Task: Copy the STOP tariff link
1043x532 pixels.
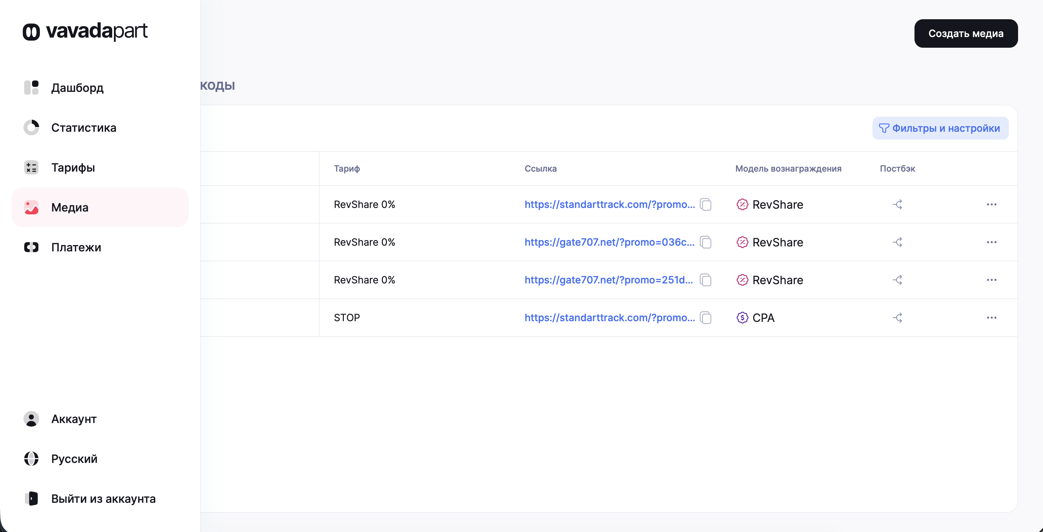Action: [x=705, y=318]
